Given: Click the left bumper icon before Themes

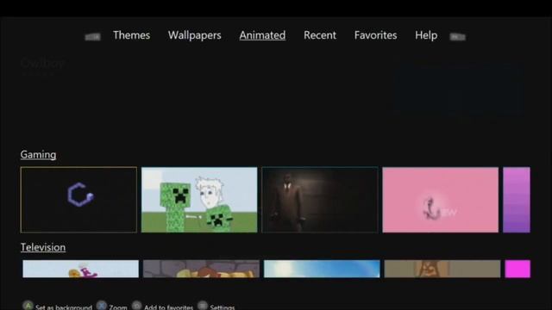Looking at the screenshot, I should pos(93,36).
